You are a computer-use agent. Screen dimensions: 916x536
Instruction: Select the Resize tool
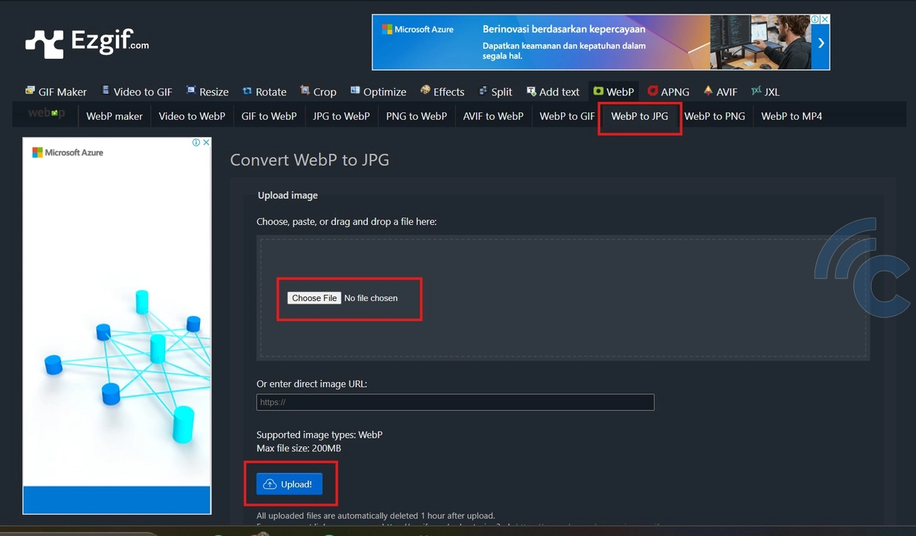[207, 91]
